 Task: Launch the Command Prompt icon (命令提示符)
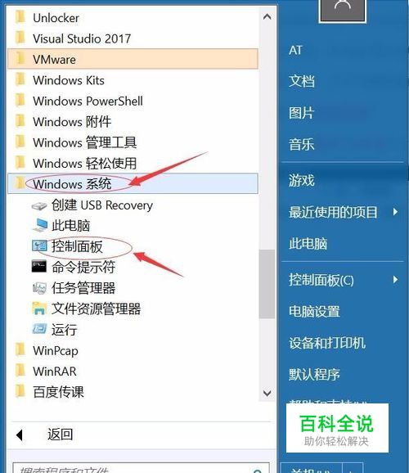(39, 267)
